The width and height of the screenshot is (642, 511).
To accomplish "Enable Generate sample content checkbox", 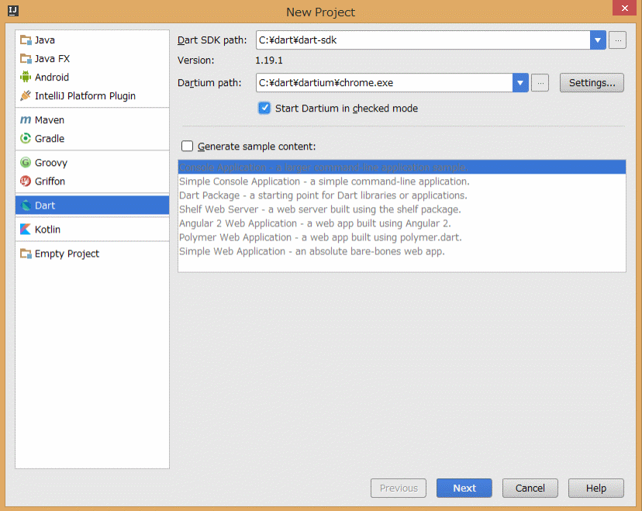I will pos(187,146).
